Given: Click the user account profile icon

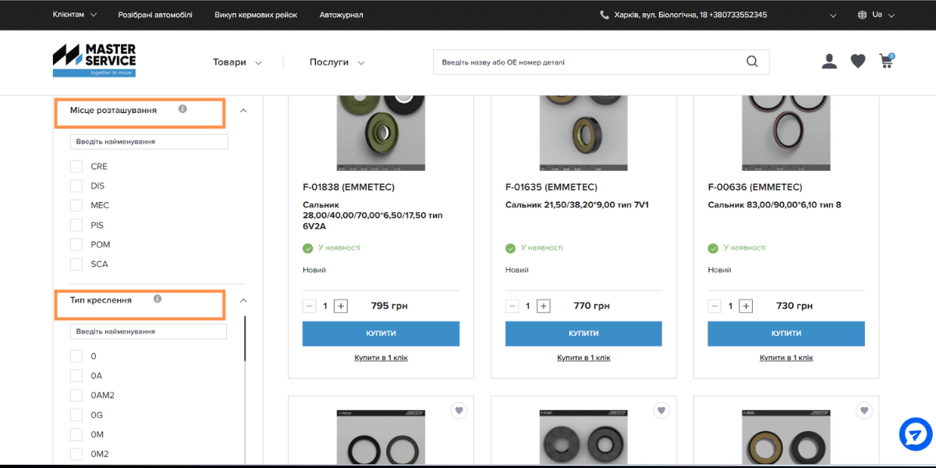Looking at the screenshot, I should 829,62.
